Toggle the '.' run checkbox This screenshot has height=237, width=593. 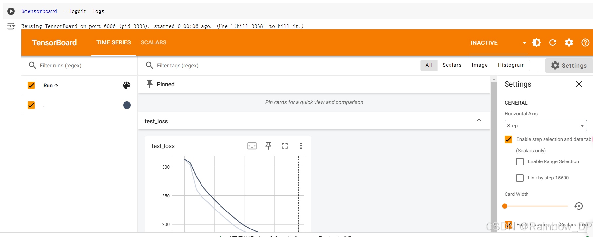pos(31,105)
